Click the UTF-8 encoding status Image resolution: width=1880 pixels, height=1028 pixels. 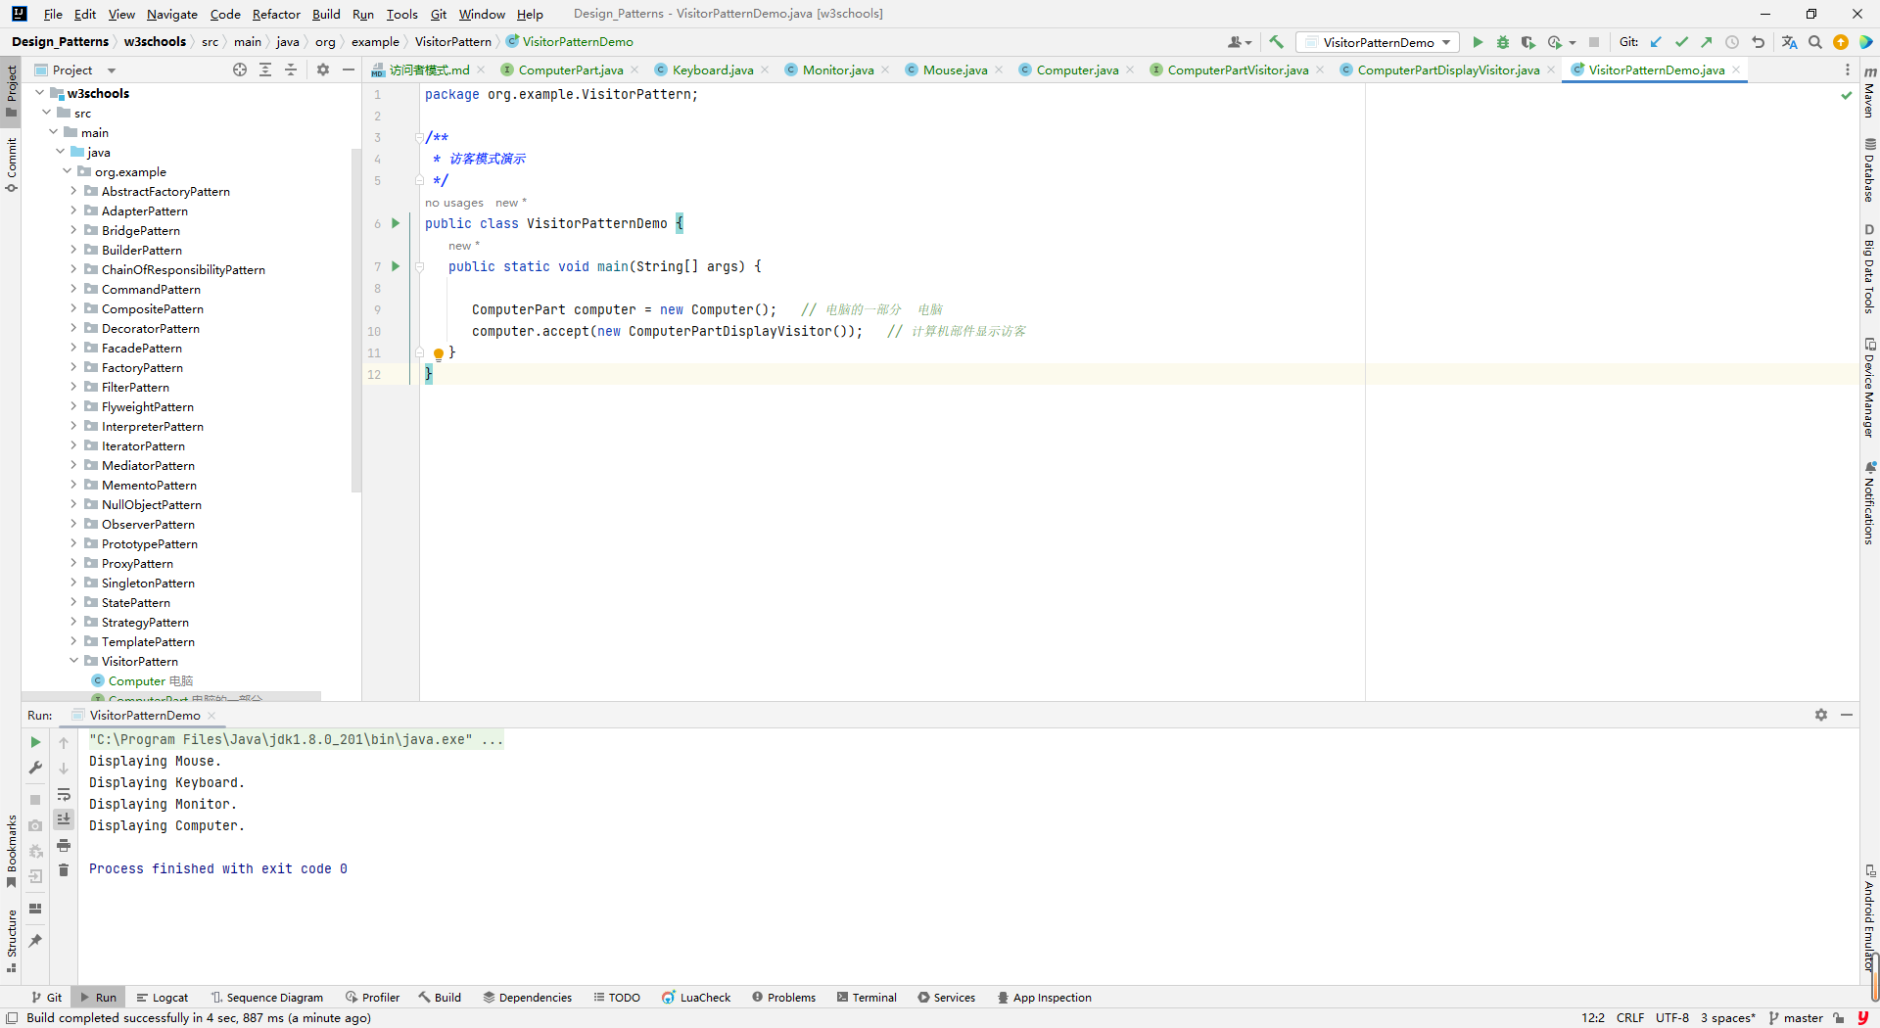pyautogui.click(x=1671, y=1017)
